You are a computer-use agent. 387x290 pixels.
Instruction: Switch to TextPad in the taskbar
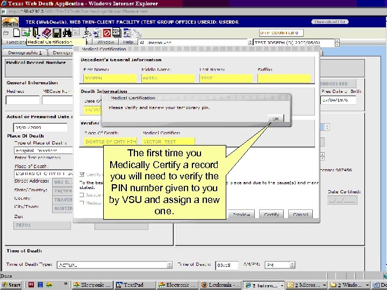click(134, 285)
